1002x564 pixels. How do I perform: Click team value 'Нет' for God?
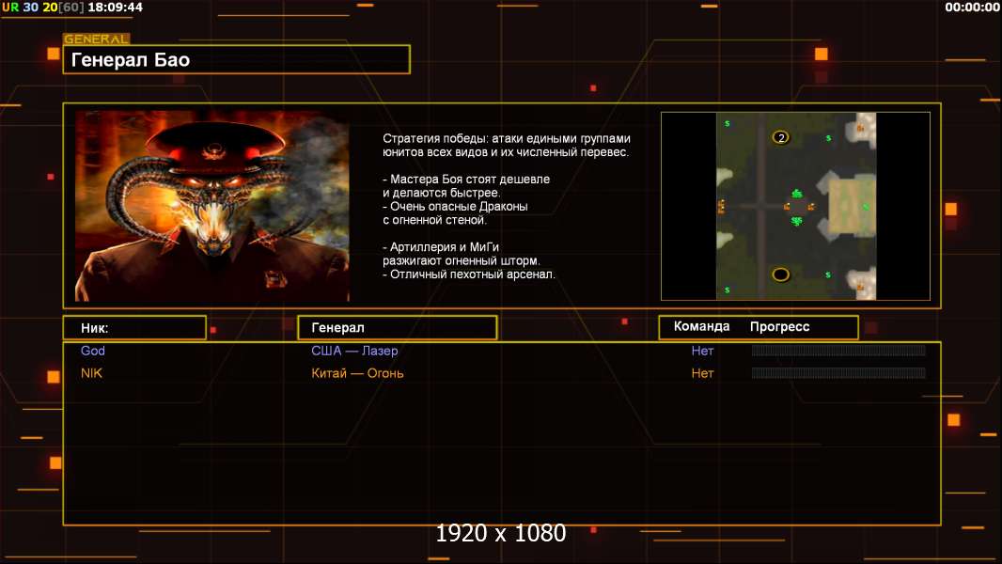pos(702,351)
